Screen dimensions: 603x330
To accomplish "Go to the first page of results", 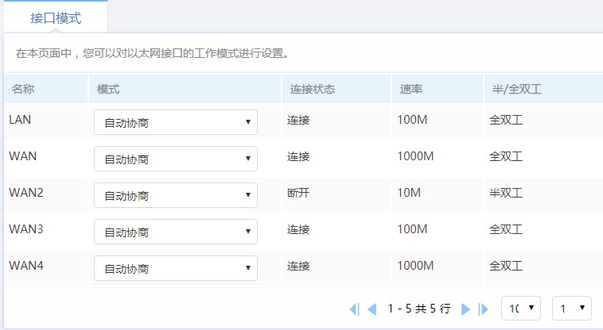I will [x=354, y=309].
